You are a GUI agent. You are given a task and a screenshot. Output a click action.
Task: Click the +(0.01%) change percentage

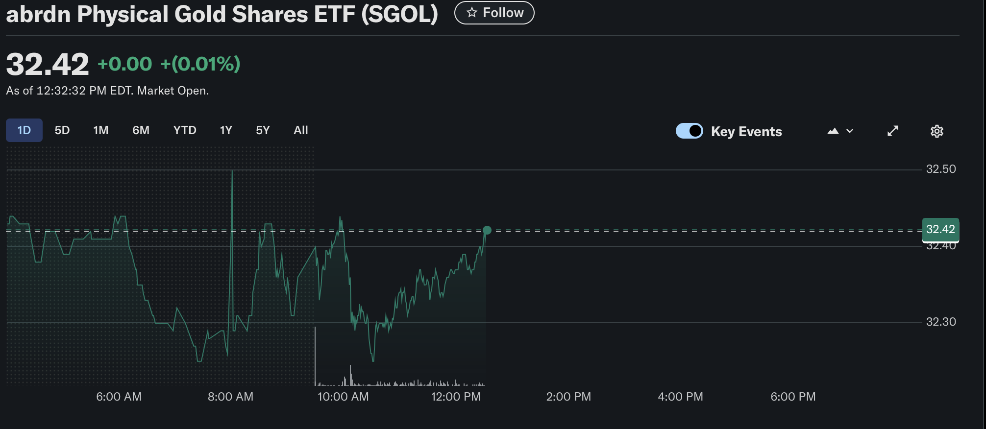pyautogui.click(x=200, y=64)
